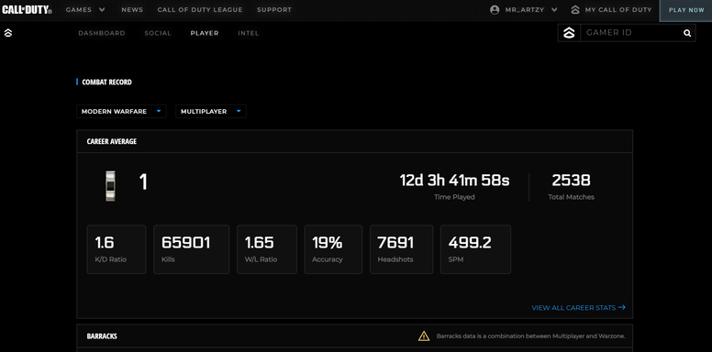Click the platform selector icon beside Gamer ID
Screen dimensions: 712x352
[569, 33]
